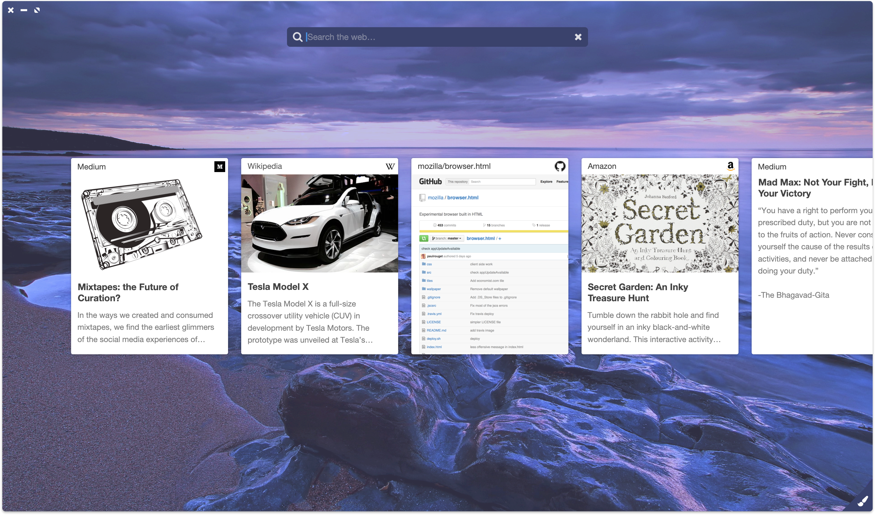Click the Medium label on the Mixtapes card

click(x=91, y=166)
